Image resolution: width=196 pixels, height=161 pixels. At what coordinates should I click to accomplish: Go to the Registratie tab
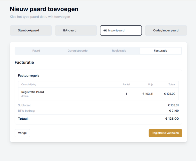(119, 51)
